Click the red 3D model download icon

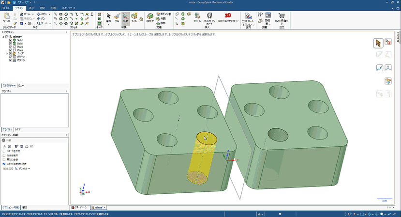(x=228, y=17)
